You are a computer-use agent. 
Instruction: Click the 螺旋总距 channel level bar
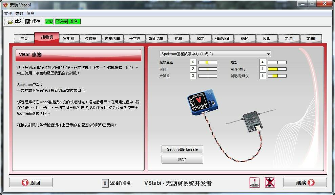coord(208,62)
